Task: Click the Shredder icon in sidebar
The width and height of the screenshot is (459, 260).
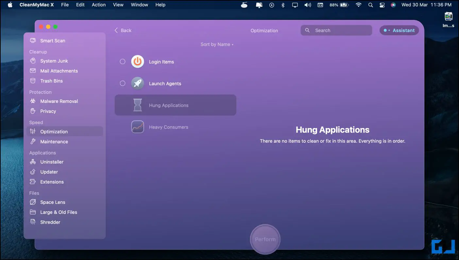Action: coord(33,222)
